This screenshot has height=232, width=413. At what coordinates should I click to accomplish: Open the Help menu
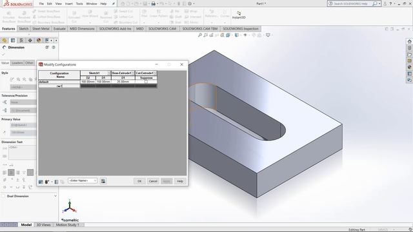pyautogui.click(x=103, y=4)
